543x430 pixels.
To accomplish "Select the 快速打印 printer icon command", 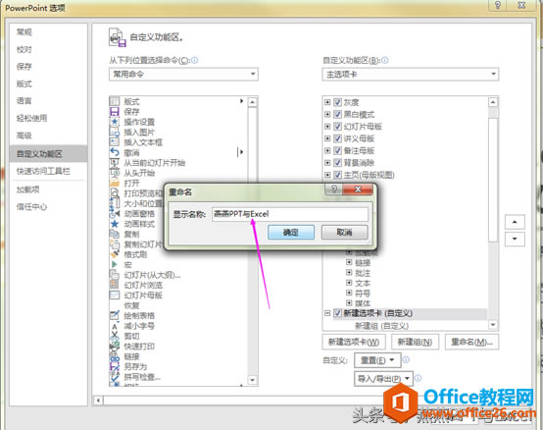I will (115, 346).
